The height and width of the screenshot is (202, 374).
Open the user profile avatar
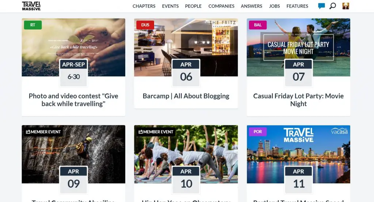click(x=346, y=6)
